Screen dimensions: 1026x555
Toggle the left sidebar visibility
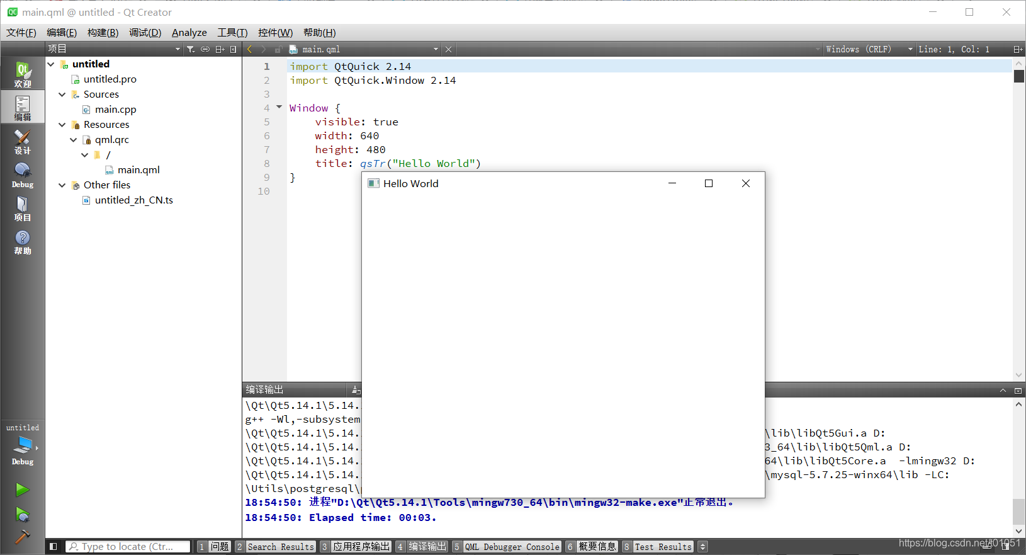coord(54,547)
